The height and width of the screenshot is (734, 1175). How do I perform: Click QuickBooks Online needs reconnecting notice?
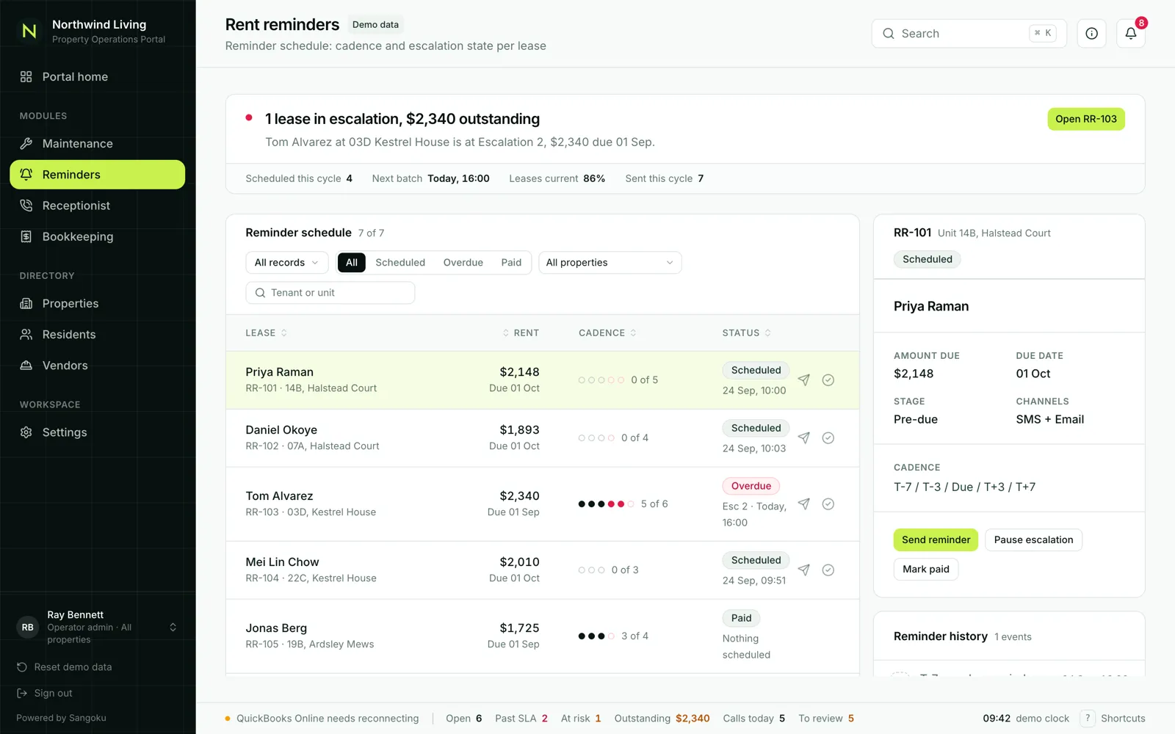tap(322, 719)
